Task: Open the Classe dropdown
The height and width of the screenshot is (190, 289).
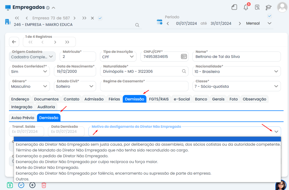Action: (237, 86)
